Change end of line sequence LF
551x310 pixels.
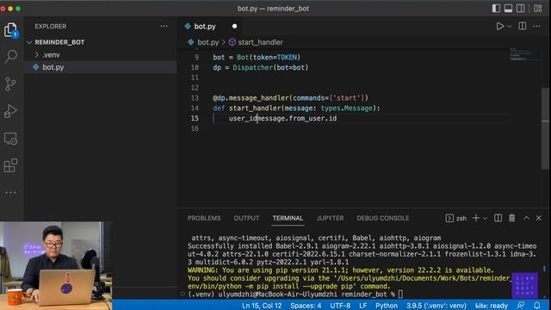click(x=362, y=306)
